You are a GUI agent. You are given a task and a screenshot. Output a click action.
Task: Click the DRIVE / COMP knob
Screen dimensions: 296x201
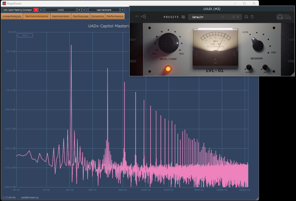pyautogui.click(x=169, y=43)
